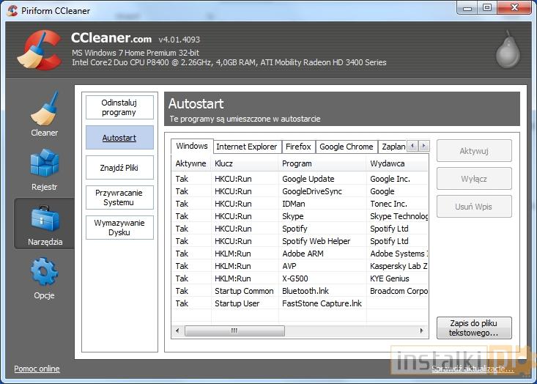Open Odinstaluj programy panel
537x384 pixels.
click(119, 107)
